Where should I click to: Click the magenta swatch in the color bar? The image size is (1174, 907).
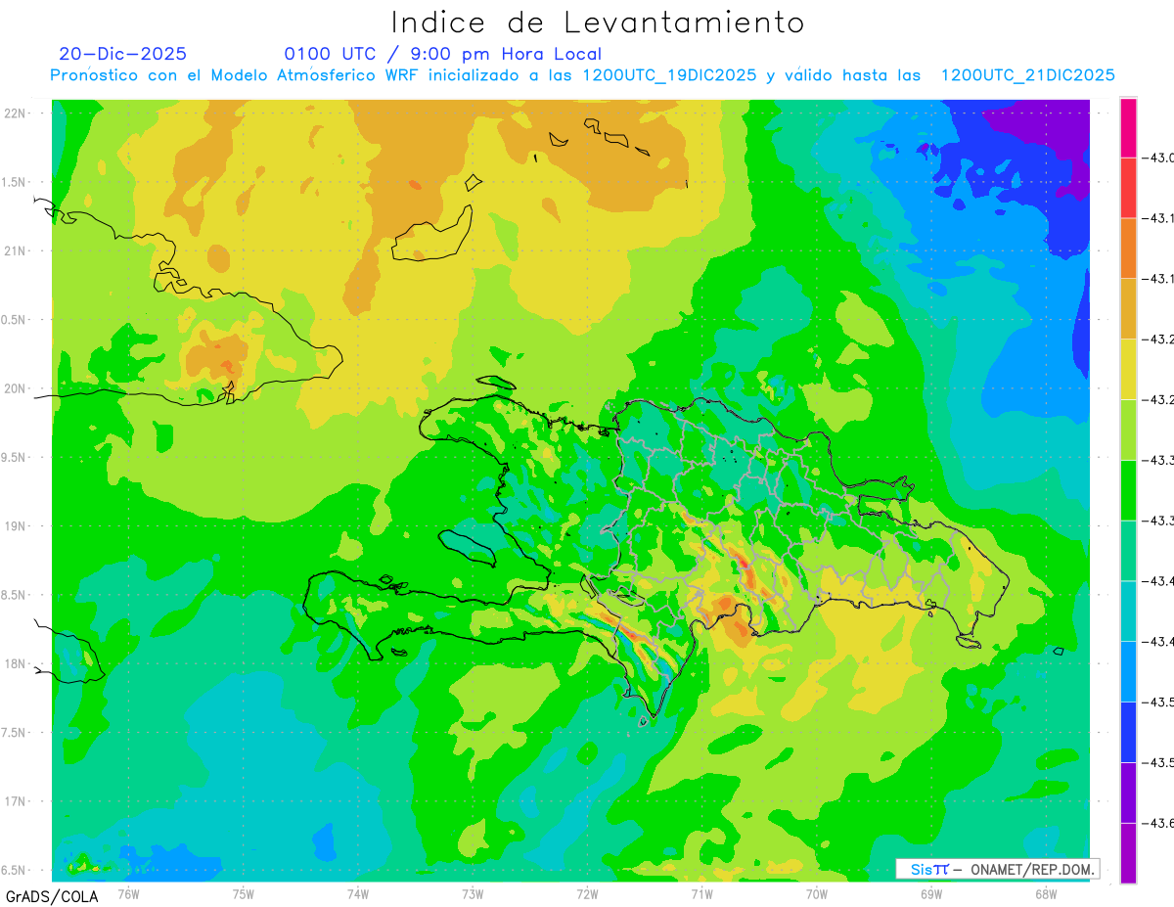[1128, 127]
